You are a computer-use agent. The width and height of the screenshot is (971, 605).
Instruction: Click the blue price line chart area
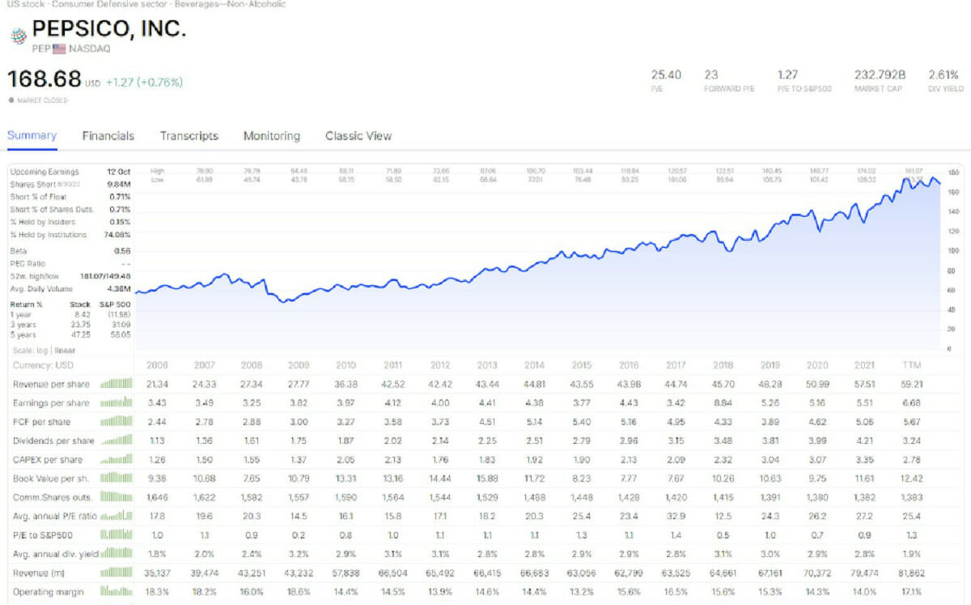point(534,267)
